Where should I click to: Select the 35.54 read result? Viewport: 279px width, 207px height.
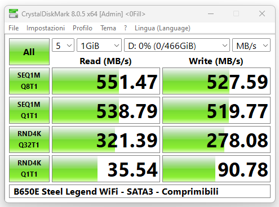tap(106, 169)
